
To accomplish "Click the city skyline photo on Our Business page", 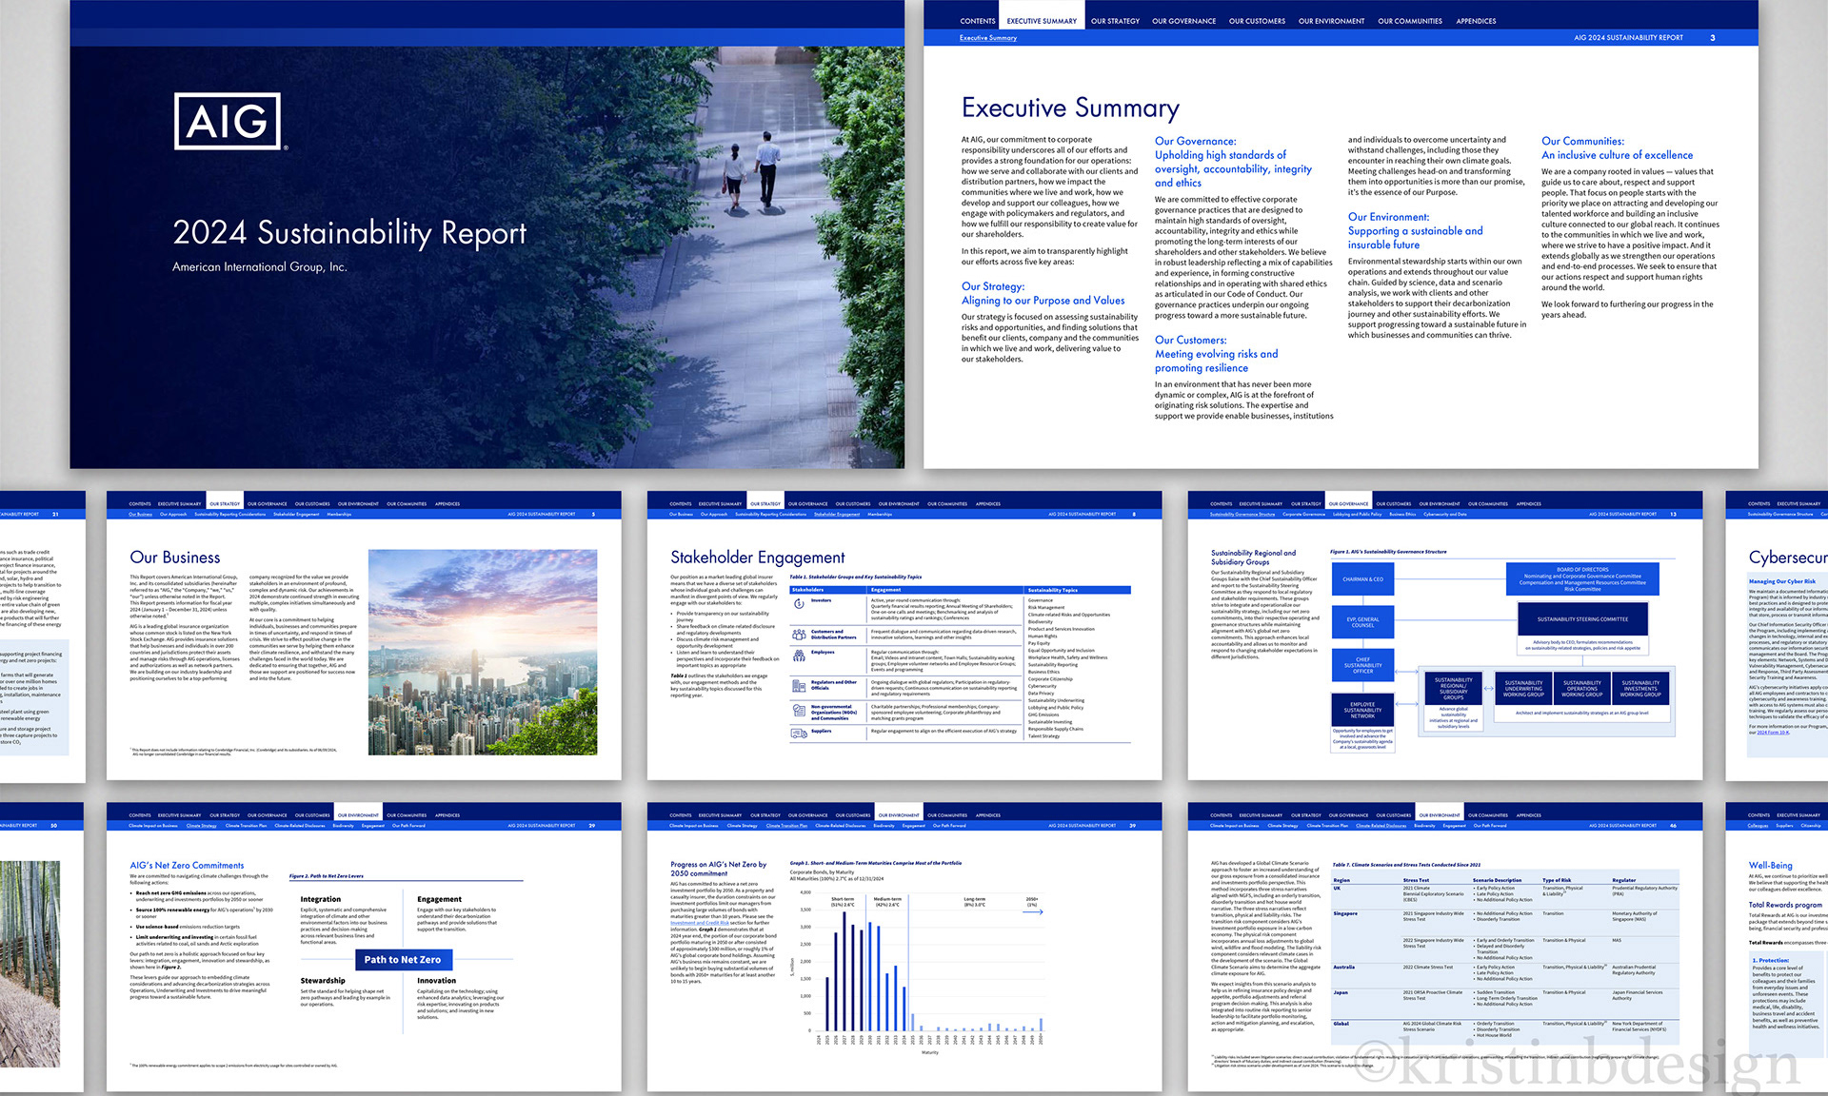I will (483, 653).
